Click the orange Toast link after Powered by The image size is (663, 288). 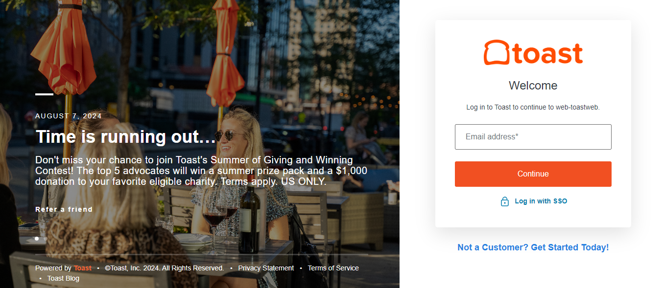(83, 268)
